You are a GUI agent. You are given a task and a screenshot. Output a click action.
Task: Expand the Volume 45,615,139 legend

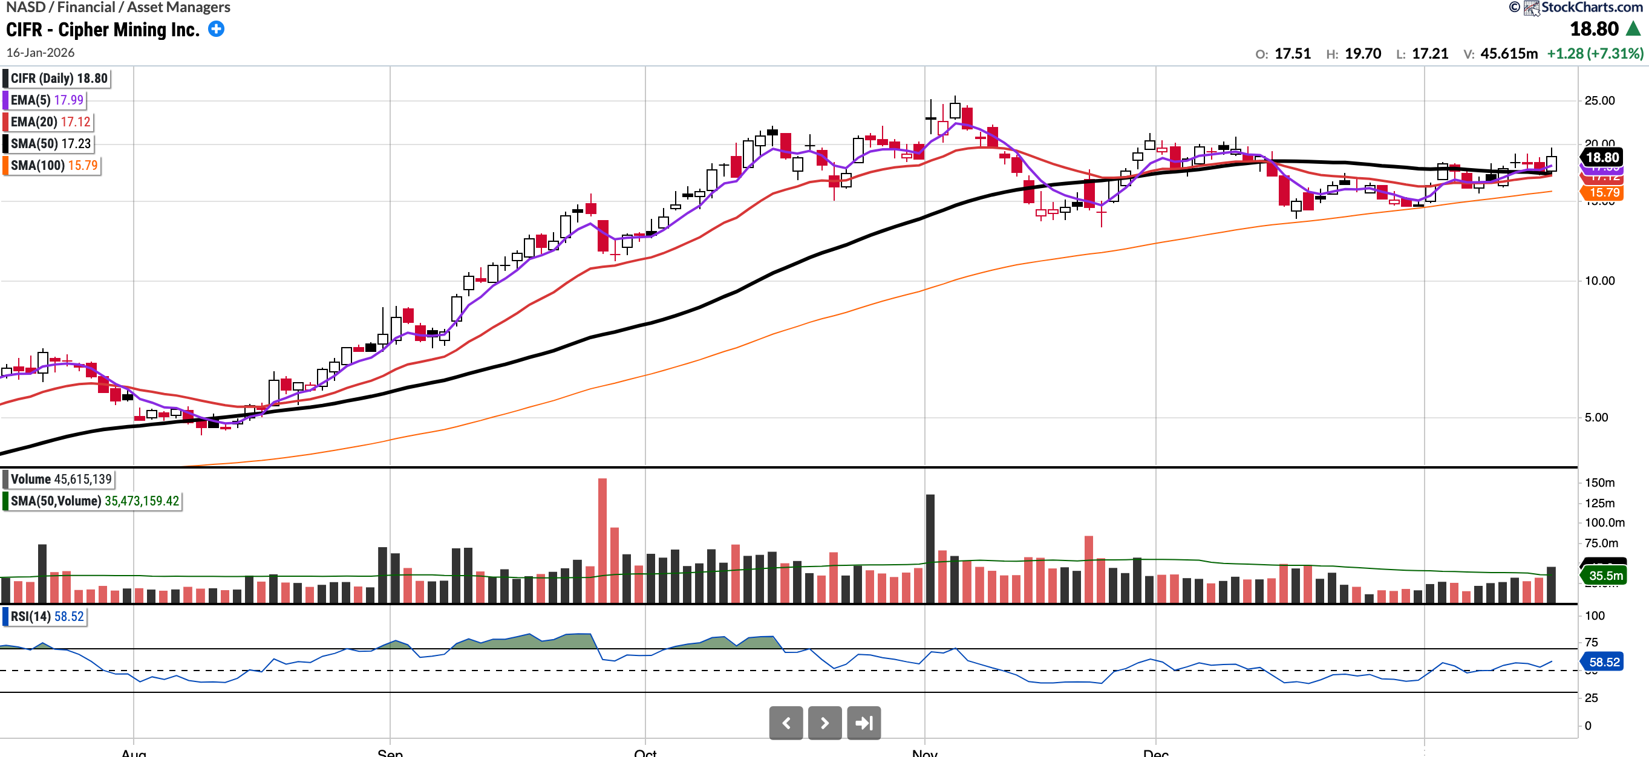pos(61,479)
